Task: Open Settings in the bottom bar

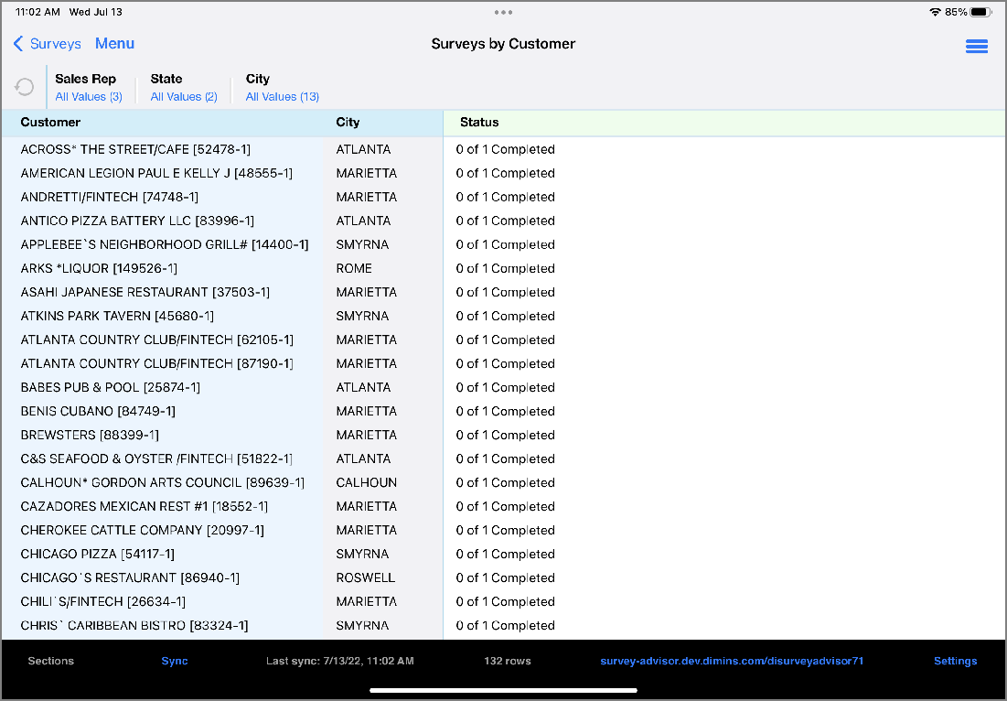Action: (955, 661)
